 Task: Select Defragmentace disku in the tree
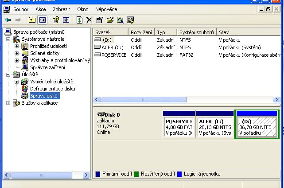tap(52, 89)
